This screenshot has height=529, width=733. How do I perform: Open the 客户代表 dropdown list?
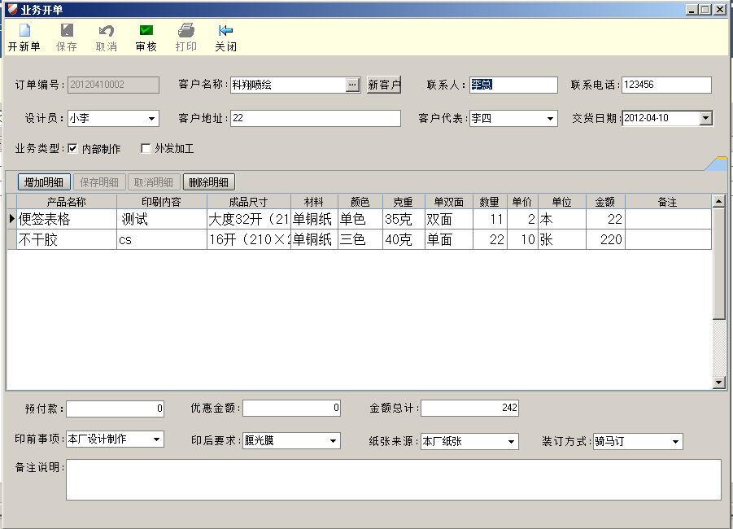tap(550, 119)
